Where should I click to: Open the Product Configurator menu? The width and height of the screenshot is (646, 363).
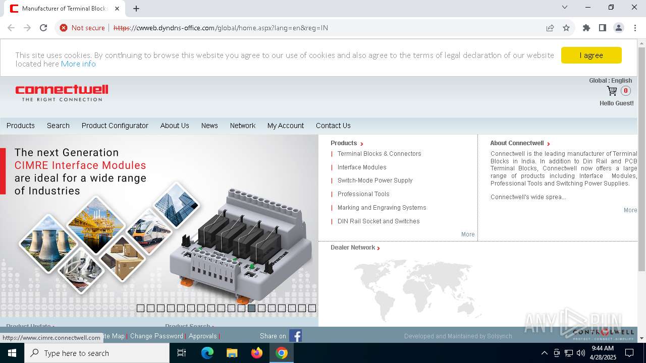115,126
